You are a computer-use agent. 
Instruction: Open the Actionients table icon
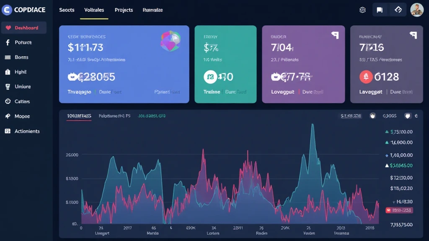8,131
